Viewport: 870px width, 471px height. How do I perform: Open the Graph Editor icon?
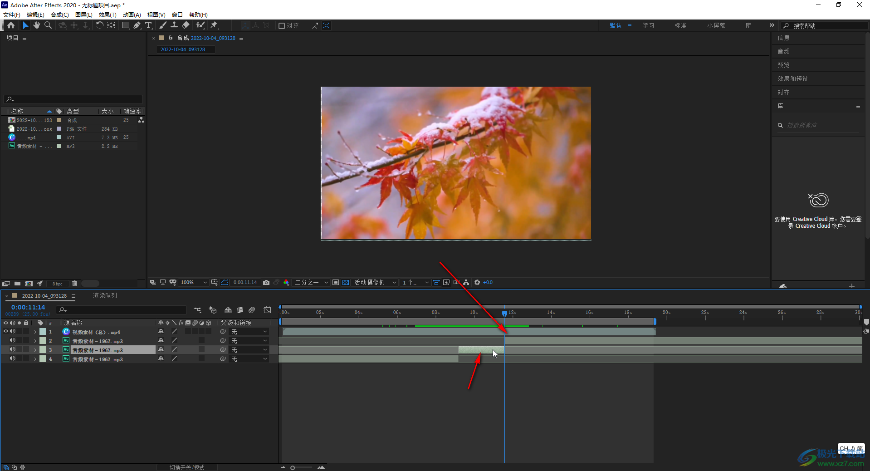(268, 310)
